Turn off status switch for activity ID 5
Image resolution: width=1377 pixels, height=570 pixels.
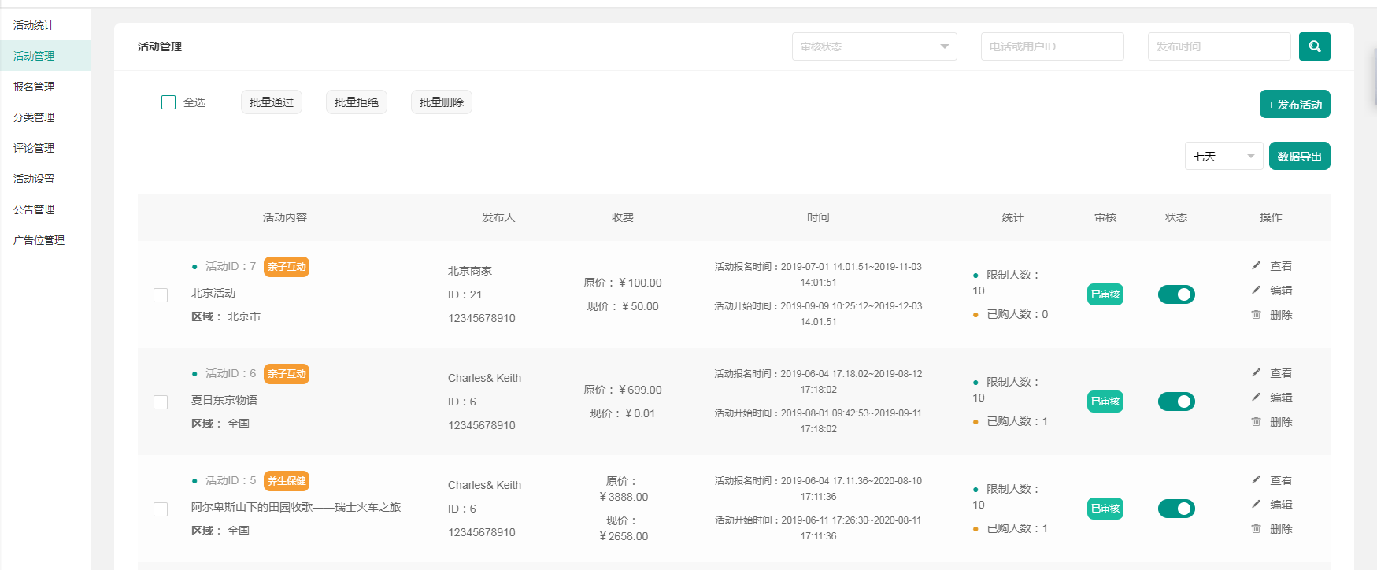[1176, 509]
